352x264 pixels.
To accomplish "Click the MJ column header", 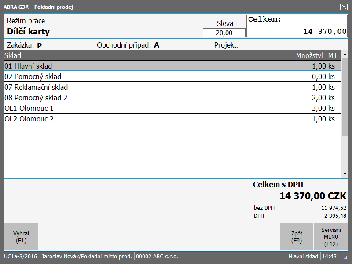I will [332, 55].
